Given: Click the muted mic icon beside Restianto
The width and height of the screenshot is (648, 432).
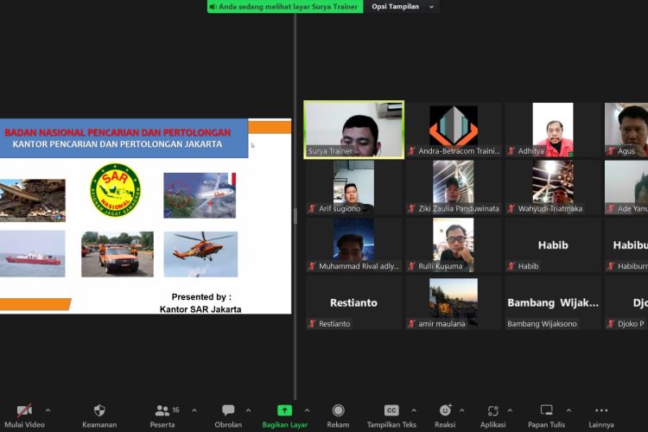Looking at the screenshot, I should tap(312, 324).
